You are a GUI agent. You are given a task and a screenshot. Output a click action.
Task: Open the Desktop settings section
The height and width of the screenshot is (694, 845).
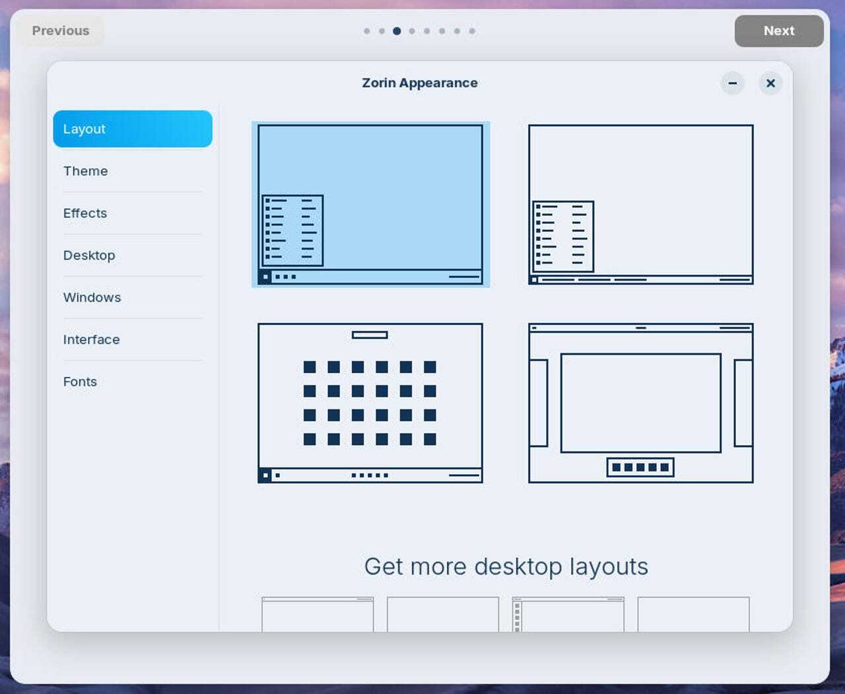133,256
